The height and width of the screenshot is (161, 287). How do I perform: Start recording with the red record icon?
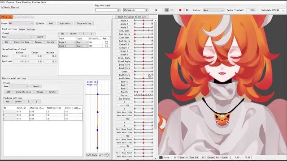pyautogui.click(x=180, y=10)
